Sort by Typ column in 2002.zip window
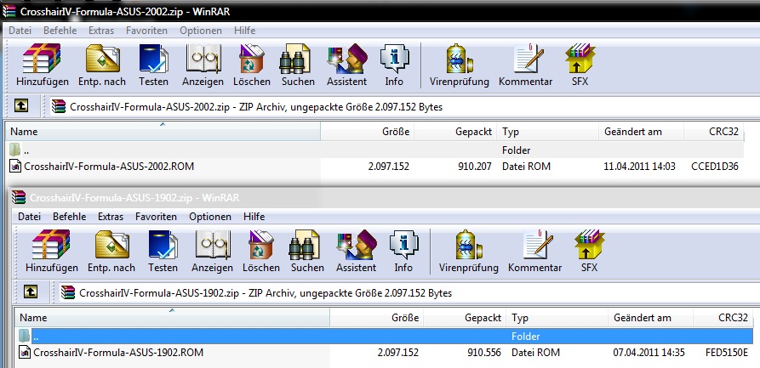The height and width of the screenshot is (368, 760). click(548, 131)
